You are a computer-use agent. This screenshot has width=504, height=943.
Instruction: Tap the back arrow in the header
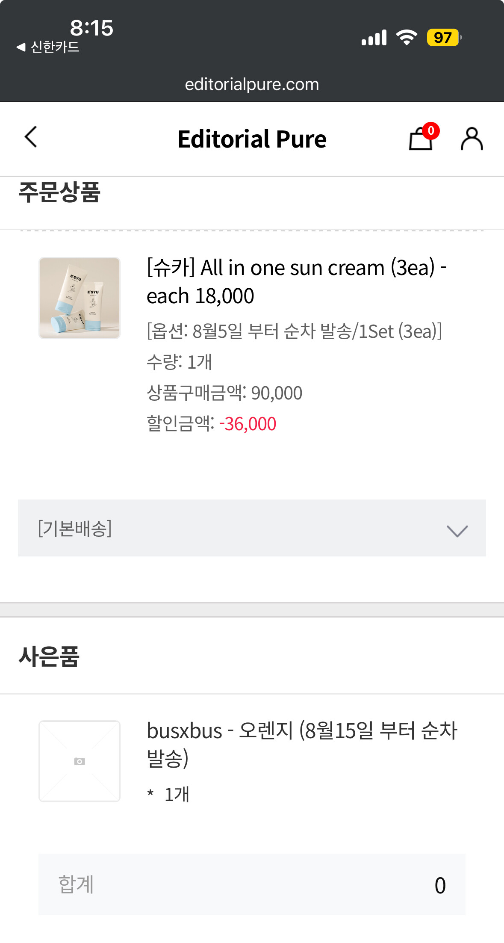coord(31,137)
